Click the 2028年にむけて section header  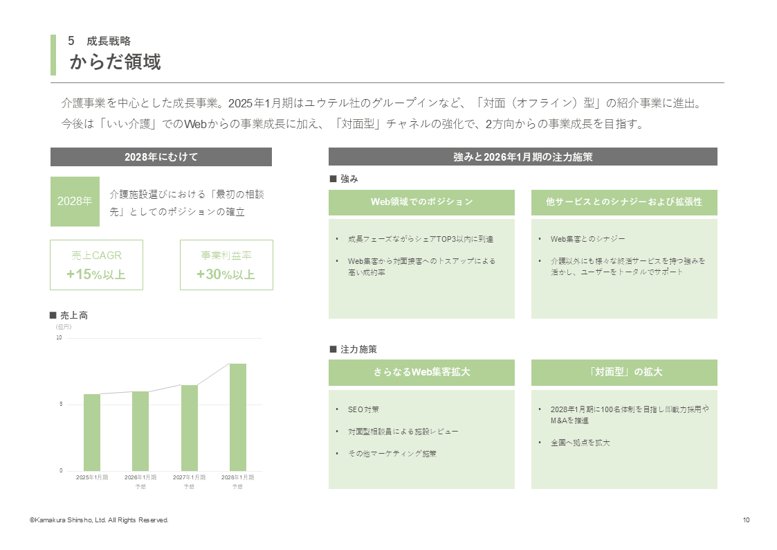click(161, 157)
